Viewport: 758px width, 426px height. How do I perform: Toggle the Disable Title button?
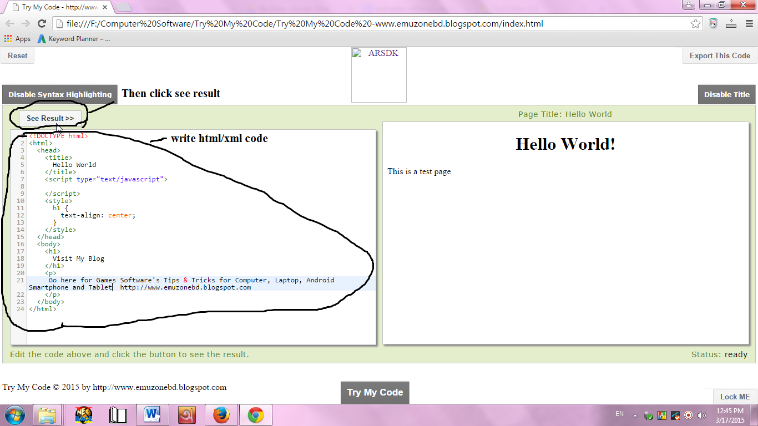pyautogui.click(x=727, y=94)
